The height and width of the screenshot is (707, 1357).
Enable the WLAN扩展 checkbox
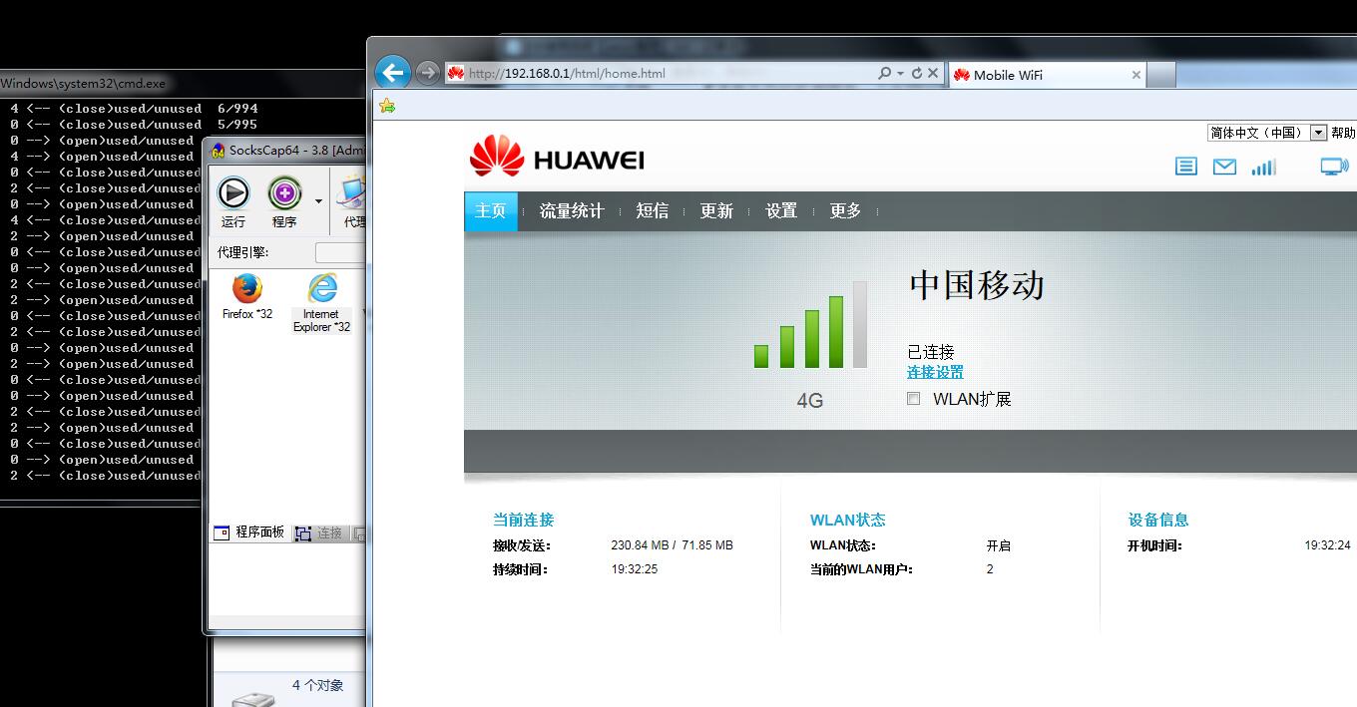(913, 399)
